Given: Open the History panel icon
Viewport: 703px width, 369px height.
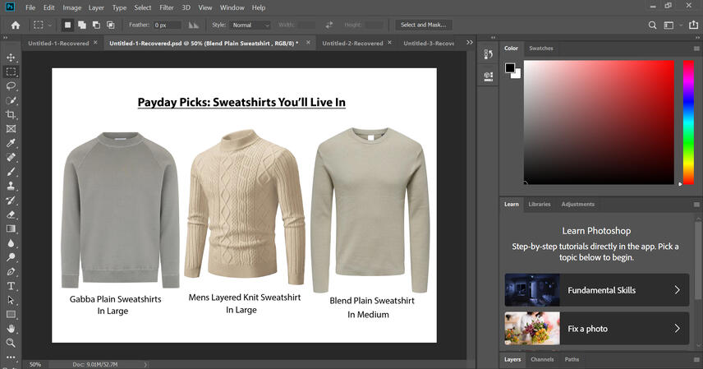Looking at the screenshot, I should (x=489, y=54).
